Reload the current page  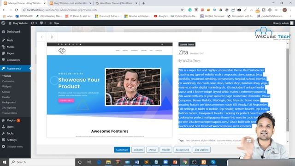17,10
